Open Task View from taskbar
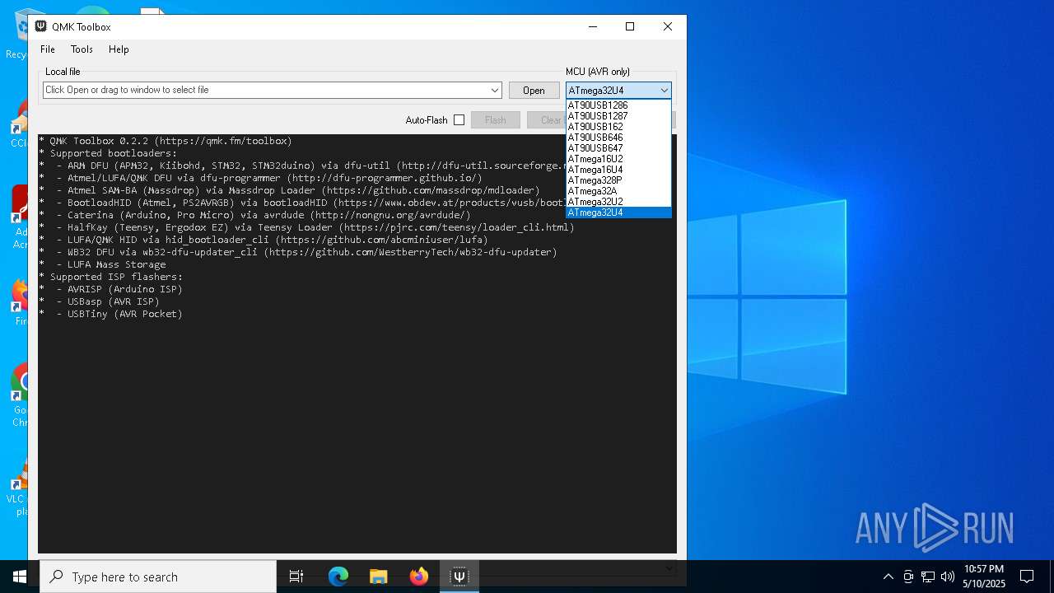This screenshot has width=1054, height=593. pos(296,577)
